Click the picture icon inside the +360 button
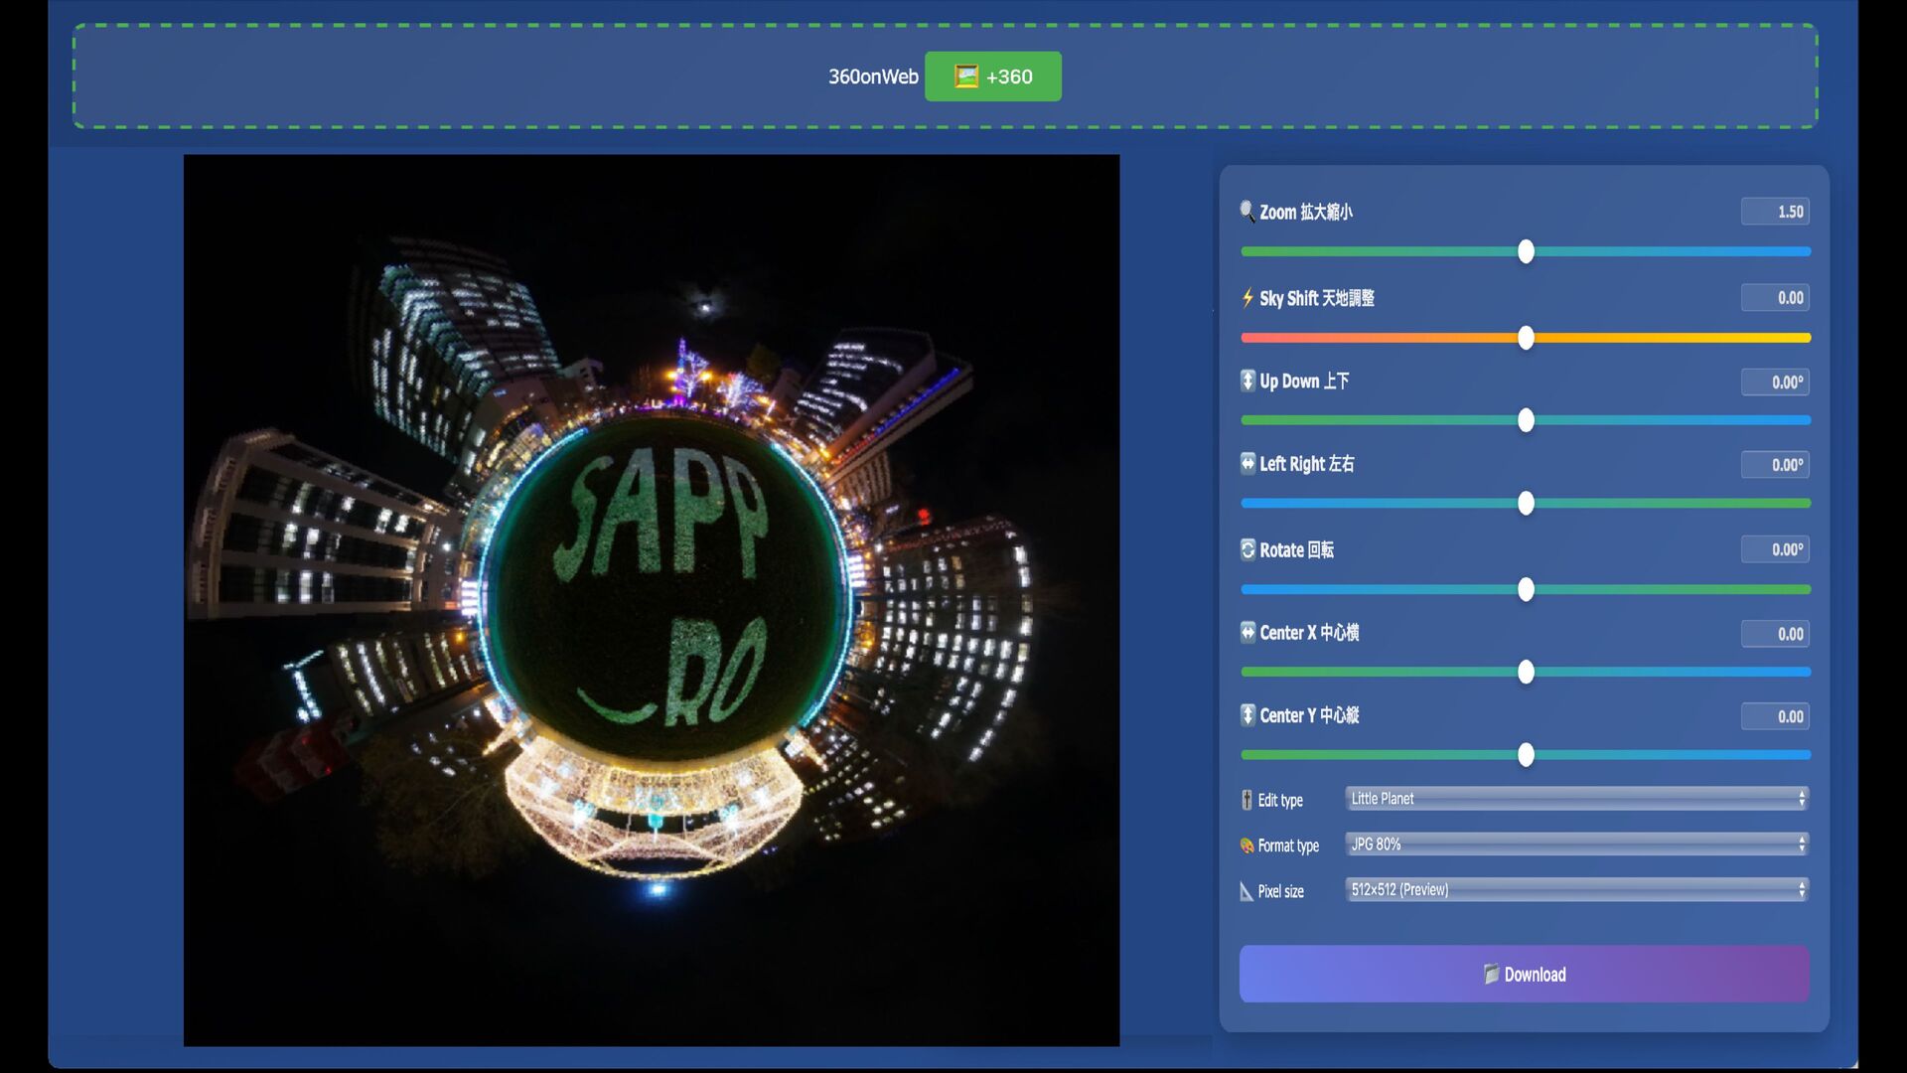 (966, 77)
